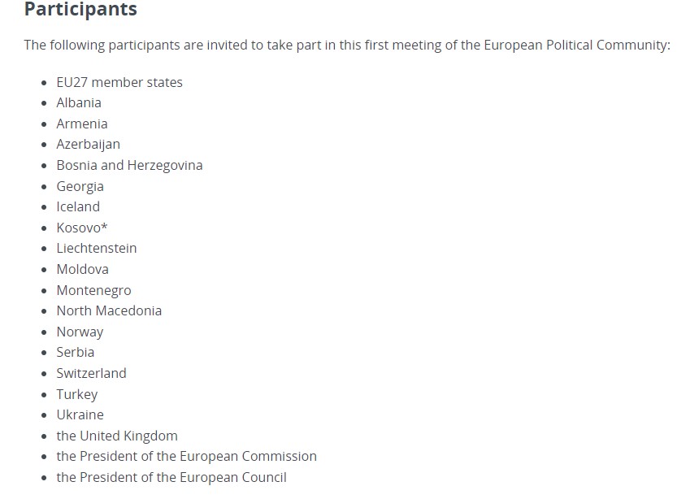Select the EU27 member states entry
Image resolution: width=690 pixels, height=499 pixels.
tap(119, 82)
